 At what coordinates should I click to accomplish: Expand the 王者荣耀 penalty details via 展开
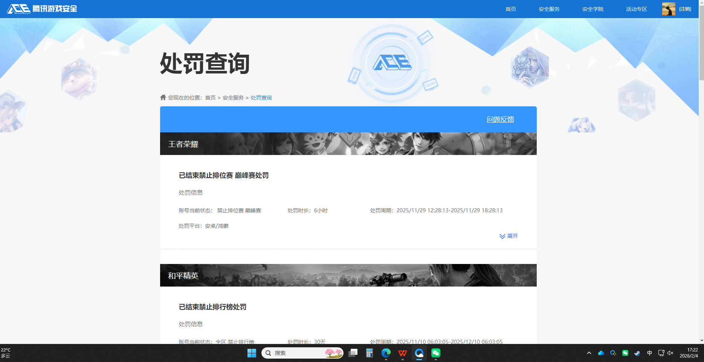pos(508,236)
